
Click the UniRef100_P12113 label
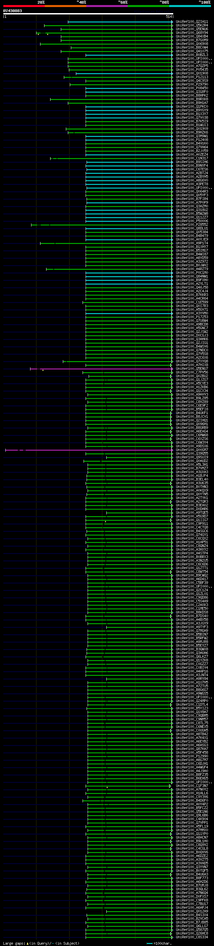click(192, 77)
